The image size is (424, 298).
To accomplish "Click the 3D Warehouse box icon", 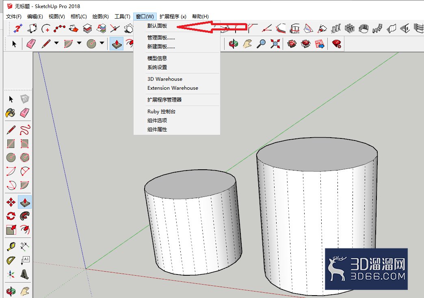I will (292, 43).
